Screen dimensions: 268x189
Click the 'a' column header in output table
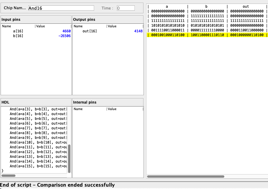[167, 7]
